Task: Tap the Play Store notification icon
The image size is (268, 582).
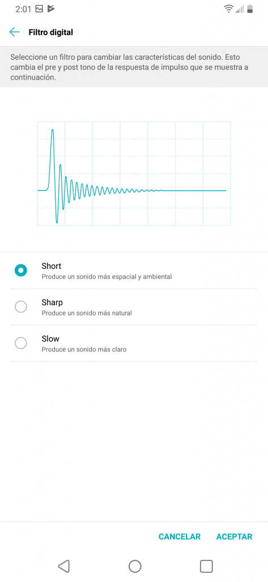Action: [x=51, y=9]
